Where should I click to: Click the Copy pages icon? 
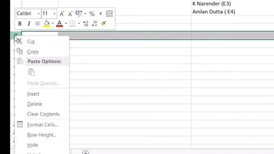[20, 51]
